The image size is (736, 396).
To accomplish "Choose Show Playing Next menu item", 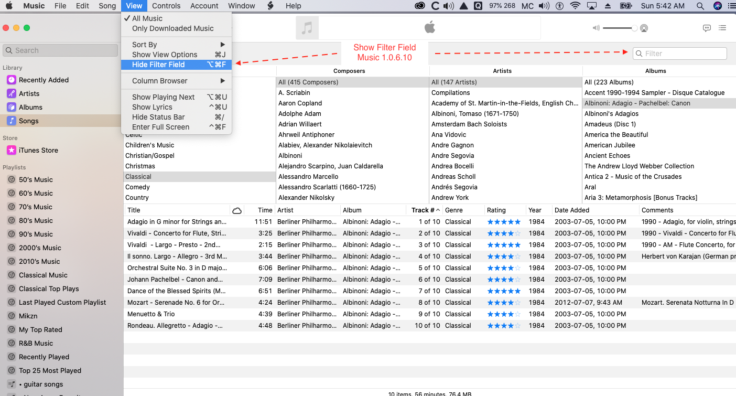I will 177,97.
